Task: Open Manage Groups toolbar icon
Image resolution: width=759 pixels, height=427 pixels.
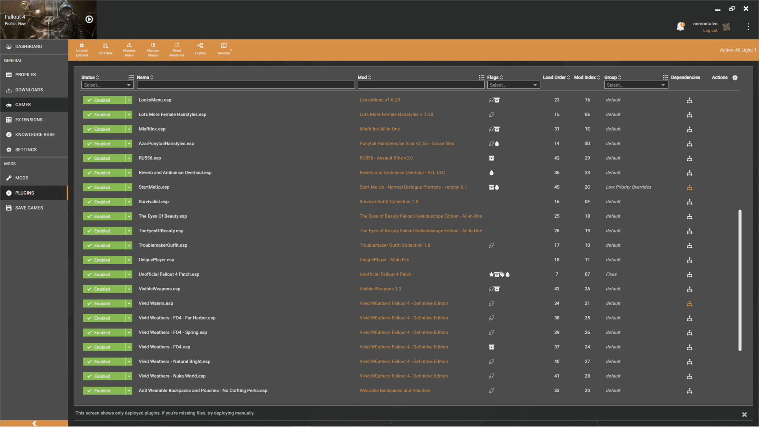Action: coord(153,45)
